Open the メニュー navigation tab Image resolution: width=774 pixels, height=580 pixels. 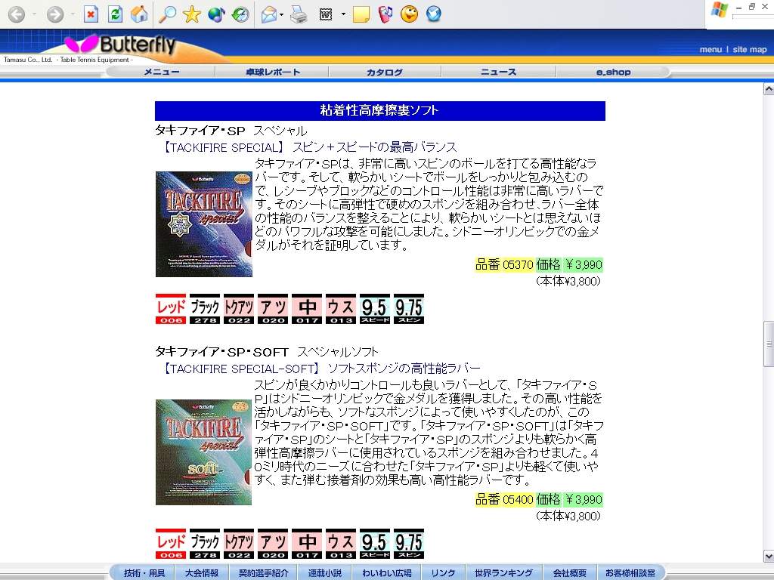click(x=162, y=72)
